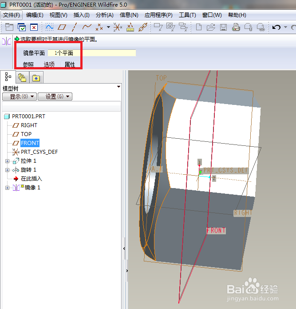
Task: Switch to the model tree navigator tab
Action: [x=8, y=77]
